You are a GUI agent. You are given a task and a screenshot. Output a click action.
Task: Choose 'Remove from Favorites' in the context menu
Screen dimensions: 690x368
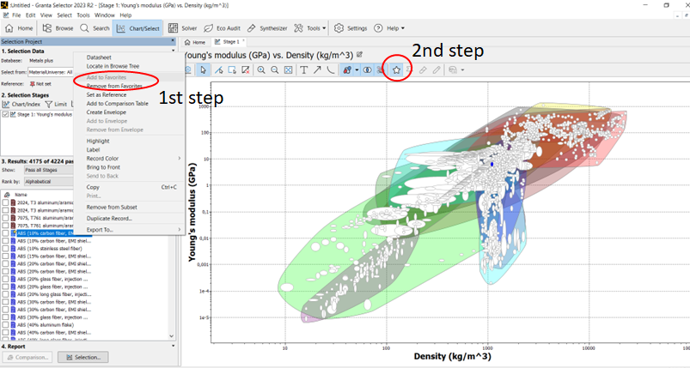pyautogui.click(x=114, y=87)
